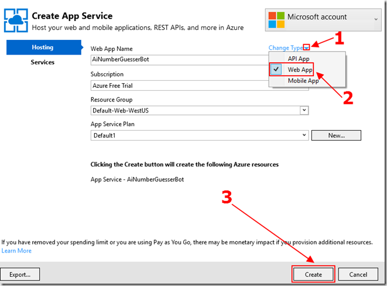Click the Web App Name label
Viewport: 387px width, 286px height.
(112, 49)
